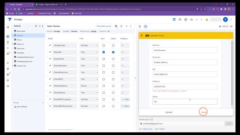The height and width of the screenshot is (135, 240).
Task: Enable LABEL checkbox for ClienteStatus
Action: point(113,93)
